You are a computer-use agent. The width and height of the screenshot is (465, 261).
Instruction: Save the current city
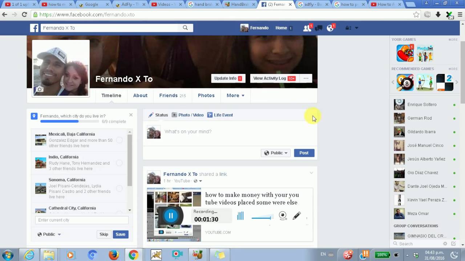pyautogui.click(x=121, y=235)
